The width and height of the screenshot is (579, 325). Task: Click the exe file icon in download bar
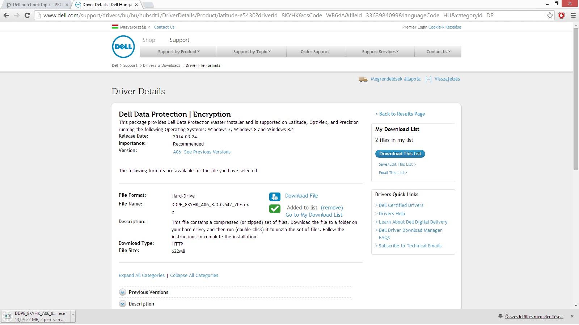coord(7,316)
